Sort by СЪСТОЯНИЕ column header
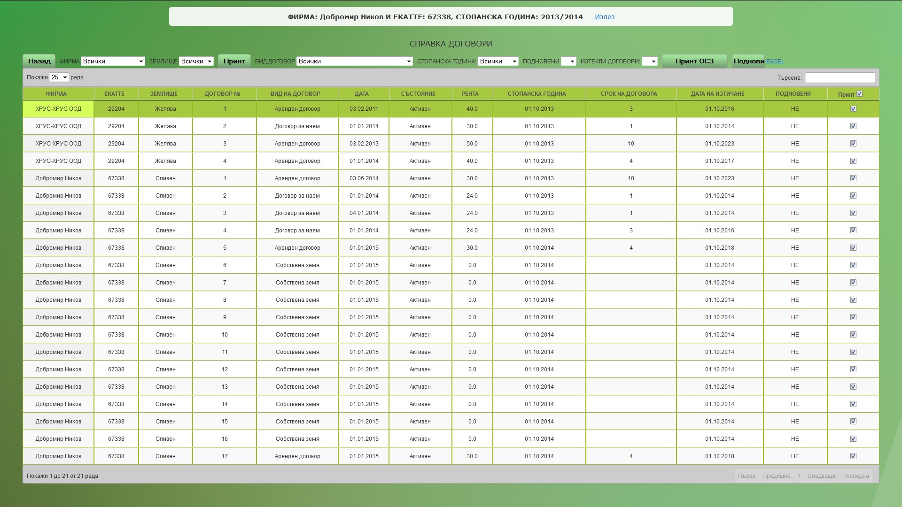 tap(420, 94)
